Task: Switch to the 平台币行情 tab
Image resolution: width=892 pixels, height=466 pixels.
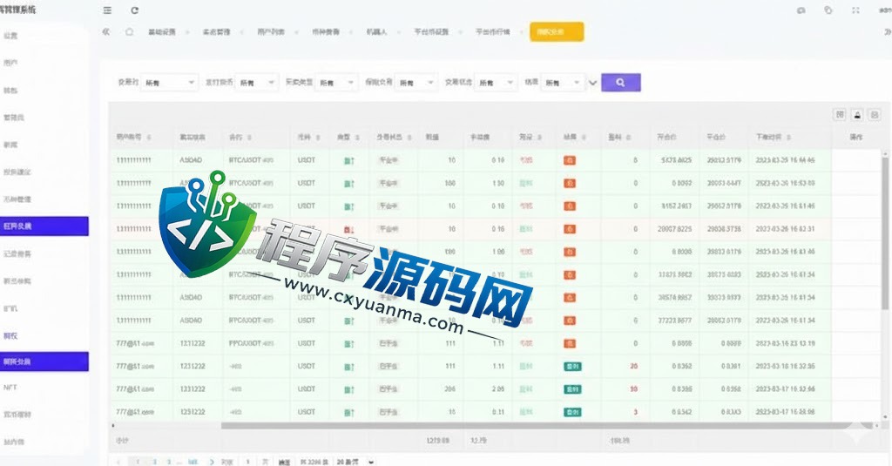Action: (493, 32)
